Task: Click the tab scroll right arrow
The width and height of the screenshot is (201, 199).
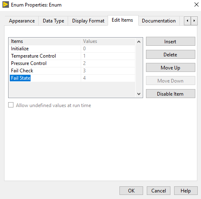Action: point(194,21)
